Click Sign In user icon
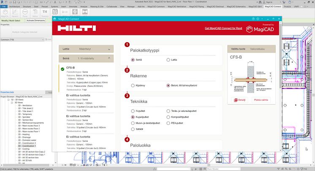315x171 pixels. [264, 2]
